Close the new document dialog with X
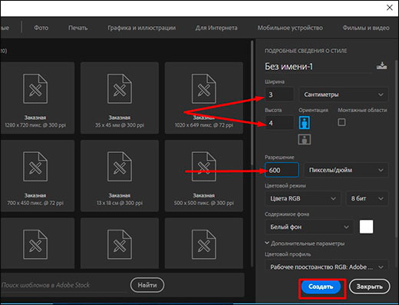This screenshot has width=399, height=305. (x=390, y=8)
